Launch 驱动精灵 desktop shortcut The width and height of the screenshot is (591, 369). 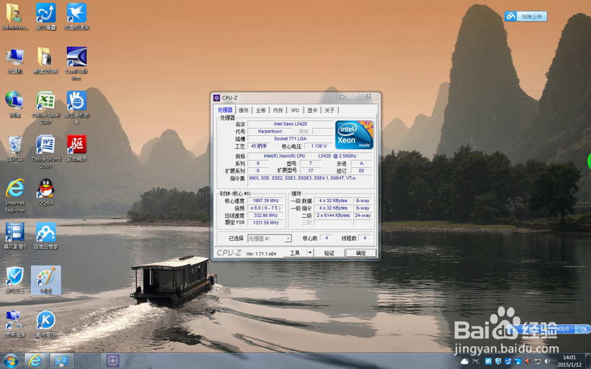(76, 149)
